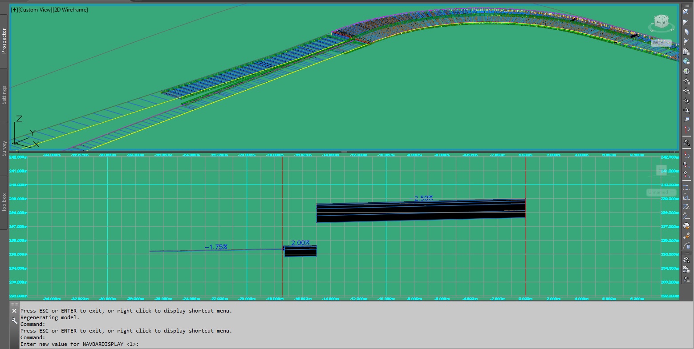Select the Side Shot transparent command icon

coord(686,120)
